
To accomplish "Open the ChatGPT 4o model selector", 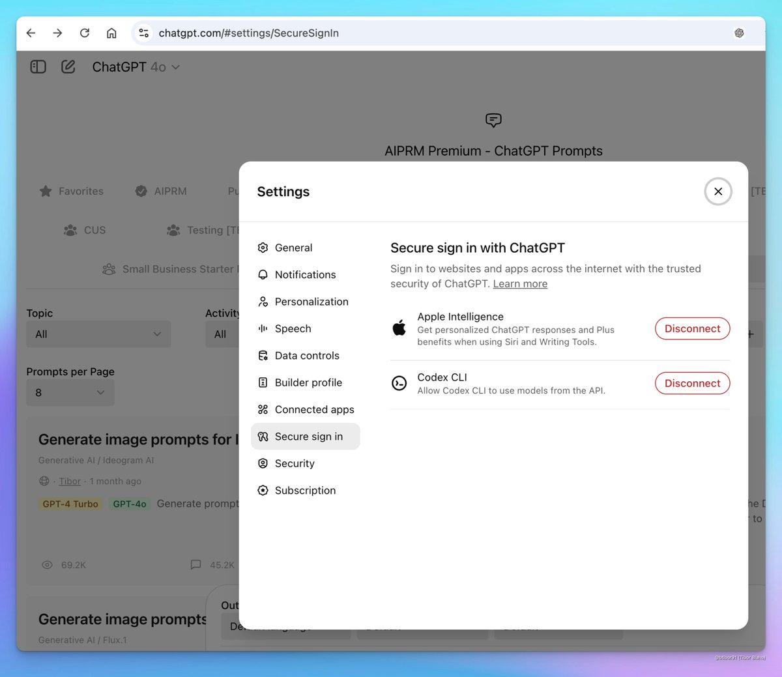I will click(x=136, y=67).
